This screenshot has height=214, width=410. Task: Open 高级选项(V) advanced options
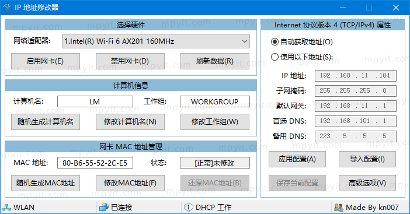pyautogui.click(x=367, y=183)
